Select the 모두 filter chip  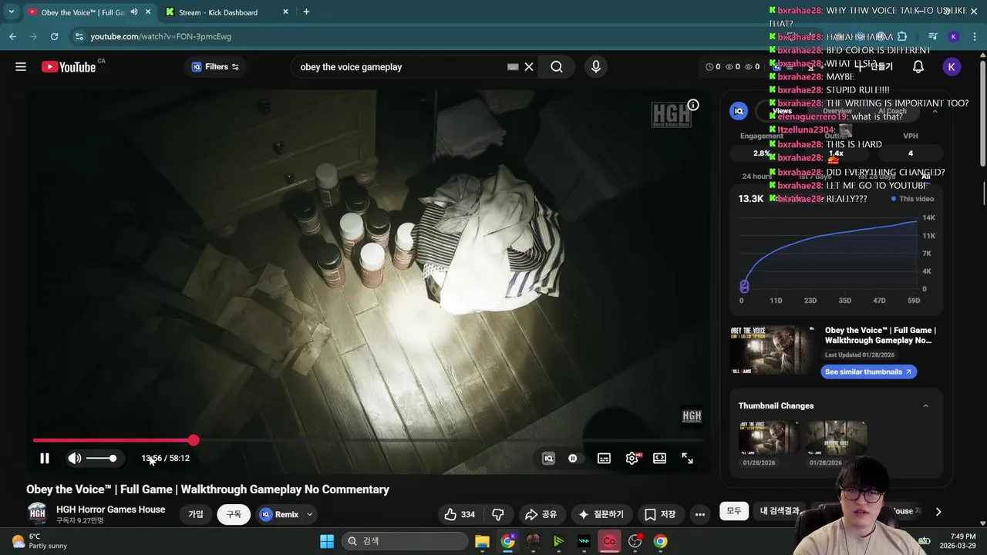733,510
